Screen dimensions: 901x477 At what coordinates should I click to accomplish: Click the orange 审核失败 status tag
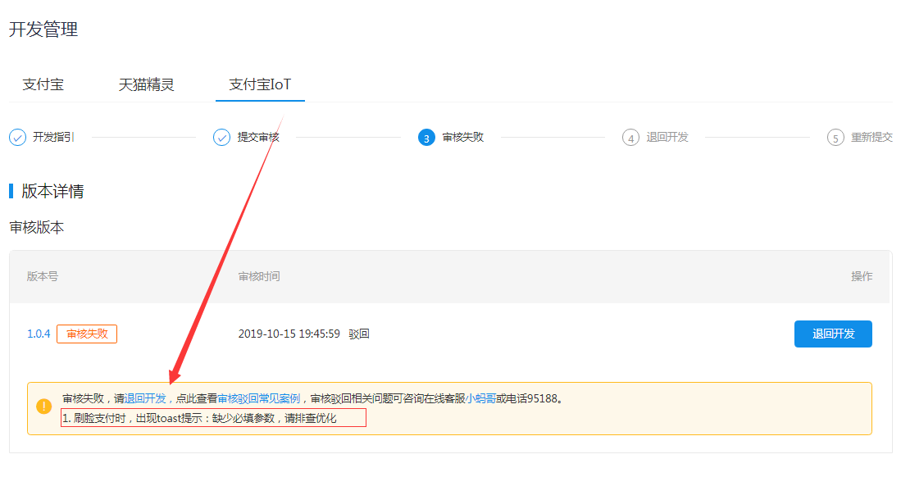click(x=87, y=334)
